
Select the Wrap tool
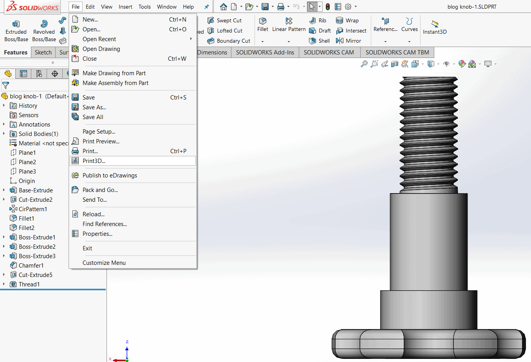pyautogui.click(x=347, y=20)
